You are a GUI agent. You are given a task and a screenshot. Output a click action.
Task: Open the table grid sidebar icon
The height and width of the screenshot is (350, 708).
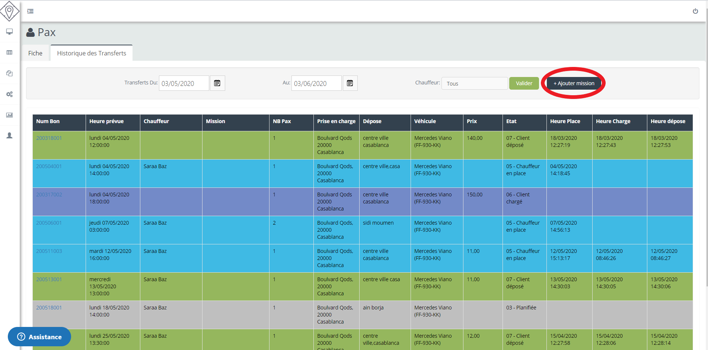pyautogui.click(x=10, y=52)
